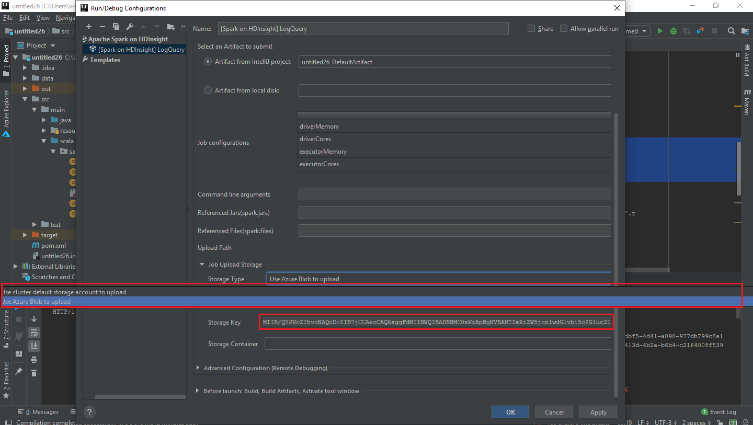
Task: Open run configuration settings with the wrench icon
Action: tap(129, 26)
